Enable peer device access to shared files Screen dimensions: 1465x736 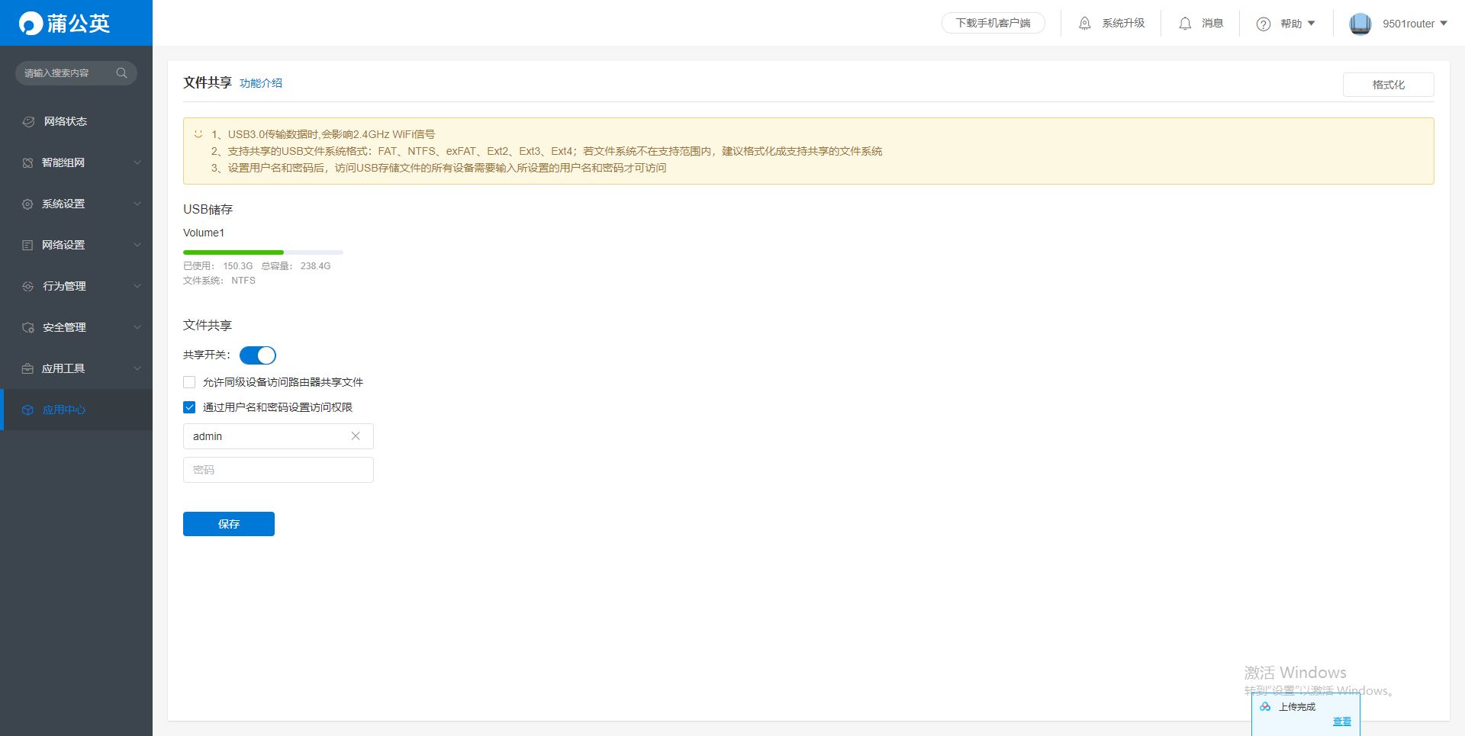[189, 382]
